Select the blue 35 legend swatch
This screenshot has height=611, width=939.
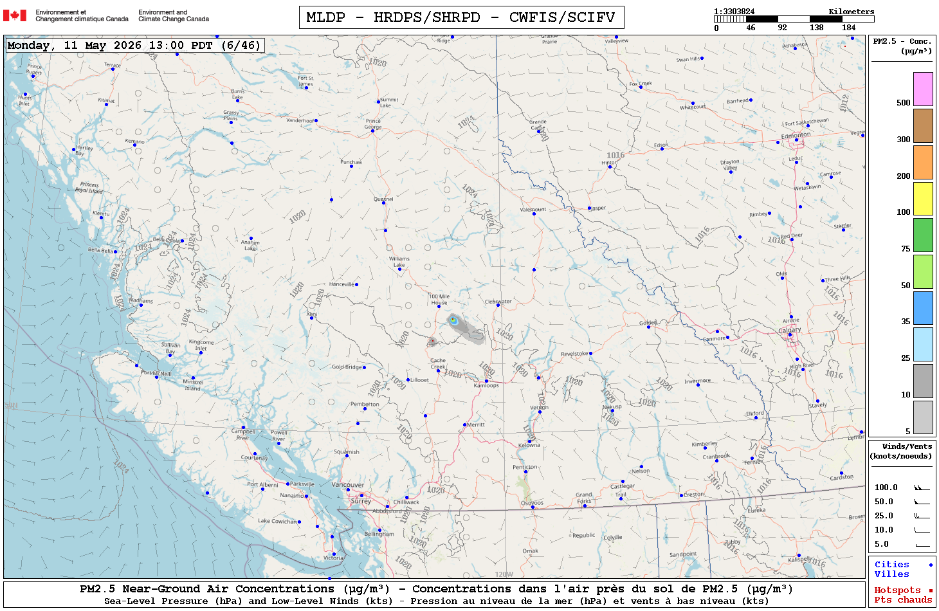[923, 308]
